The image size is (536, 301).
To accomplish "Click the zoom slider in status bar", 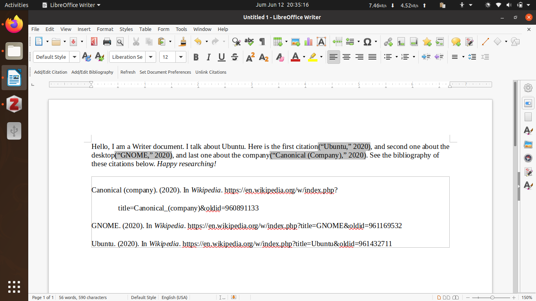I will pos(492,297).
